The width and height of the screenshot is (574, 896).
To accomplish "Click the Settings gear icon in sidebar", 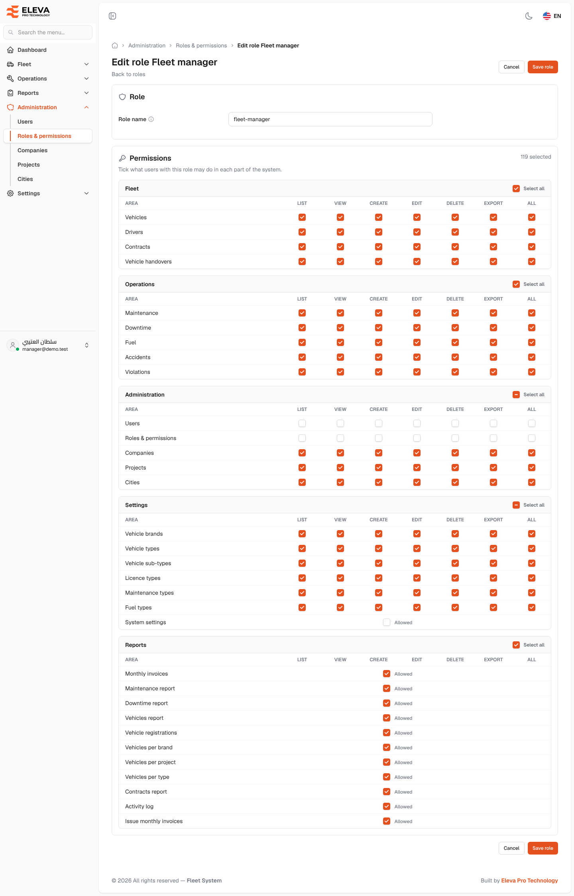I will point(10,193).
